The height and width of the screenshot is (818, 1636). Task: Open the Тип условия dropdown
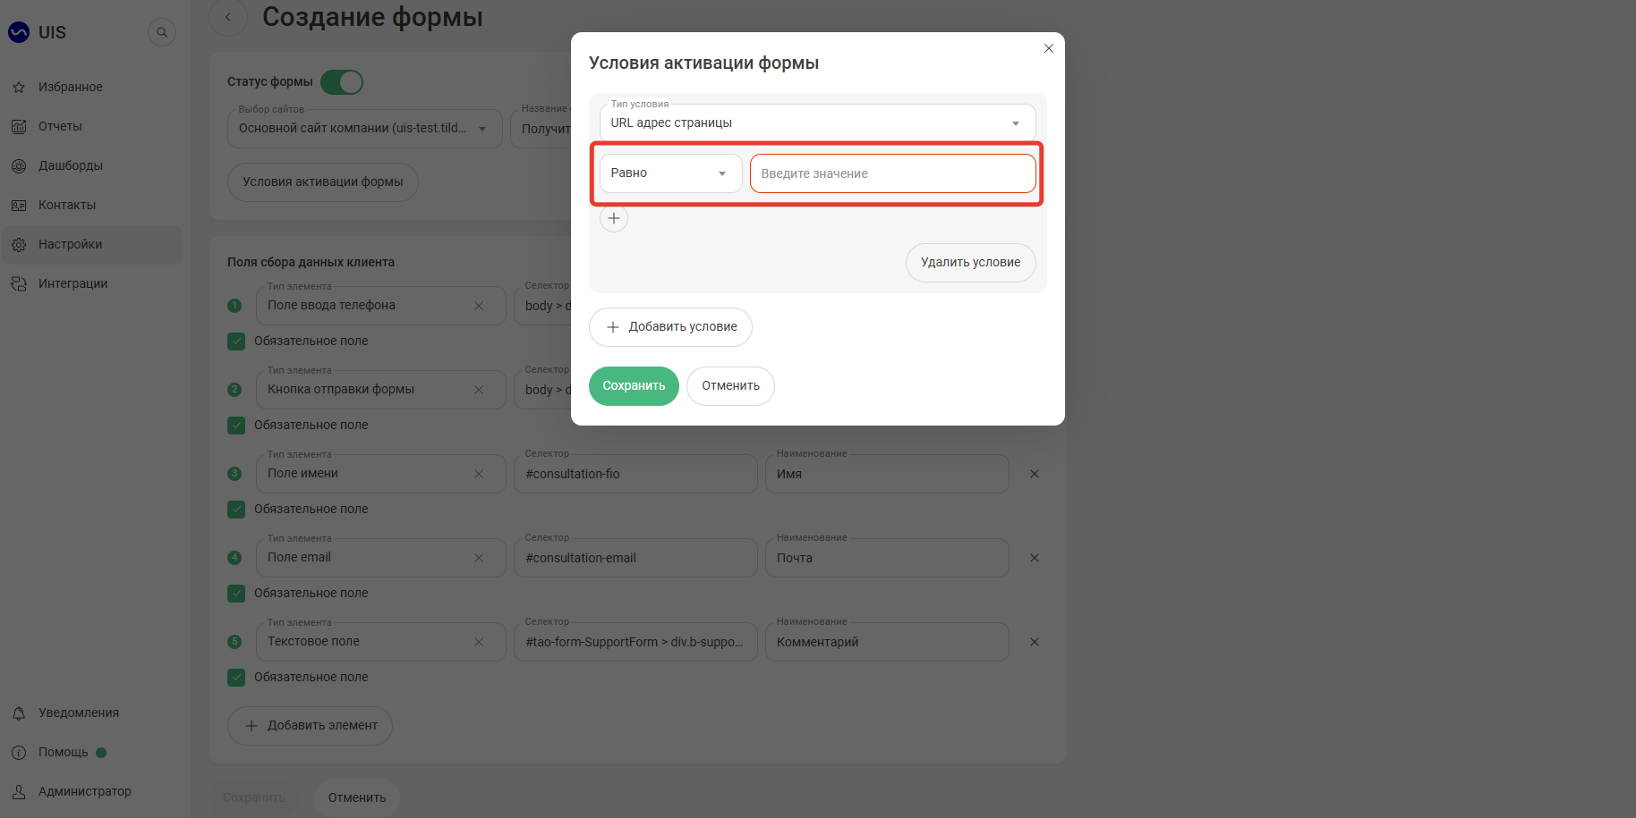[x=818, y=122]
